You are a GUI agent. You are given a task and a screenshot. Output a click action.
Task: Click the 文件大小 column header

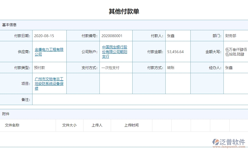point(69,125)
